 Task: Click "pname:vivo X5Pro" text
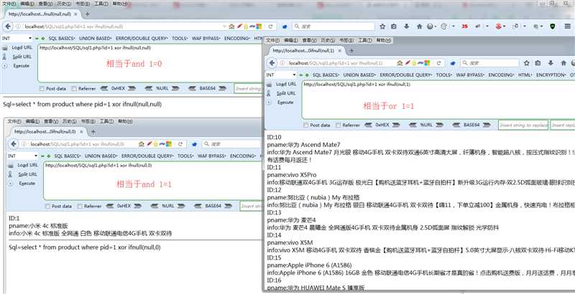pyautogui.click(x=292, y=175)
